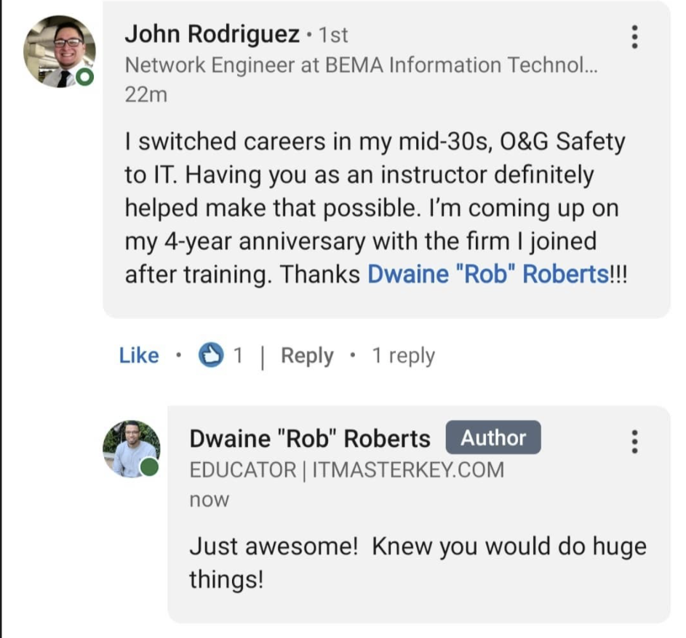Open the John Rodriguez name link
The width and height of the screenshot is (686, 638).
pos(212,34)
